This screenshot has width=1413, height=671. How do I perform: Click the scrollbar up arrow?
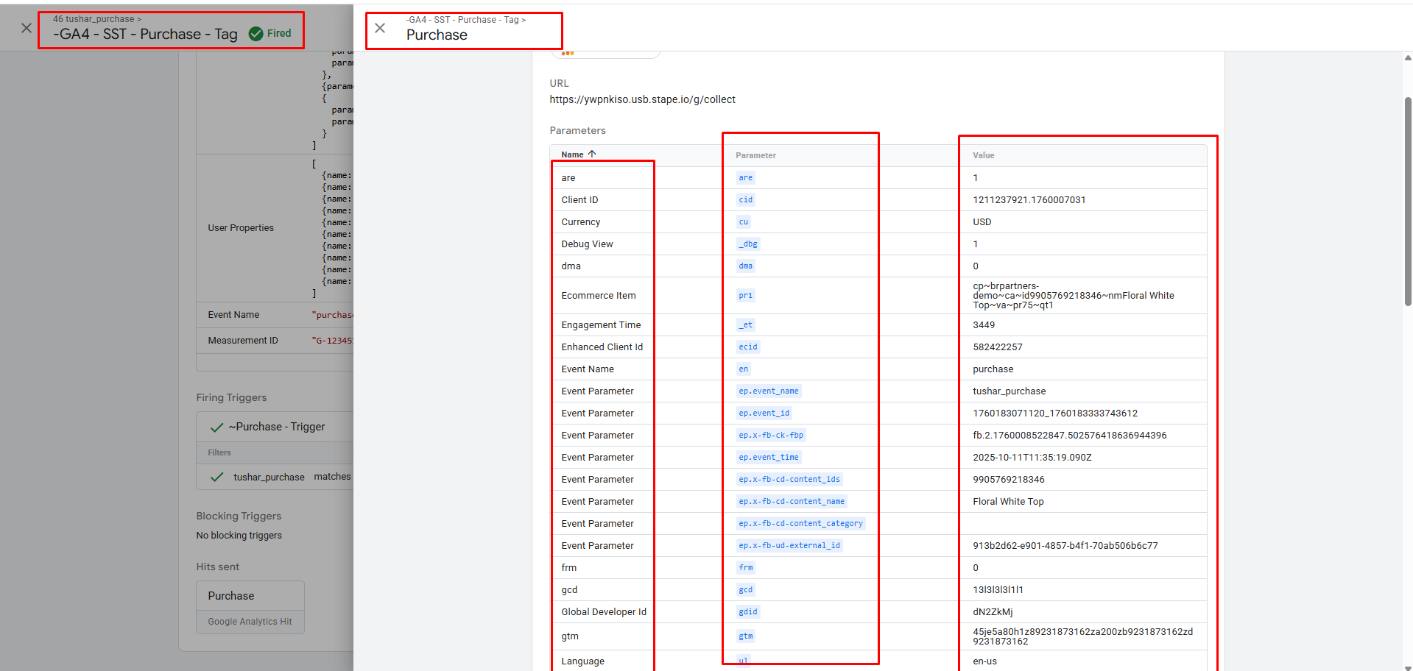tap(1407, 57)
